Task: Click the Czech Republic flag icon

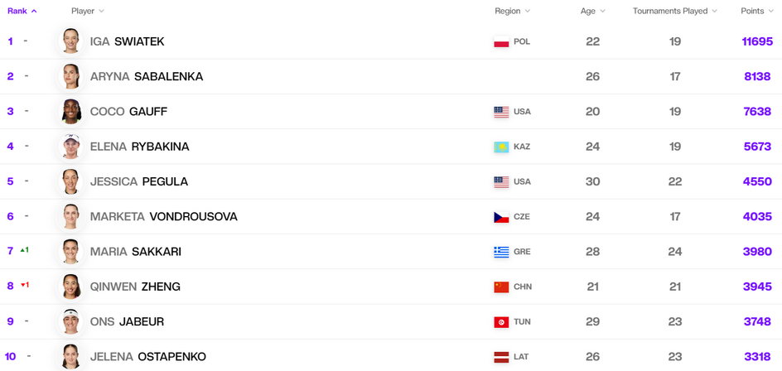Action: (x=501, y=217)
